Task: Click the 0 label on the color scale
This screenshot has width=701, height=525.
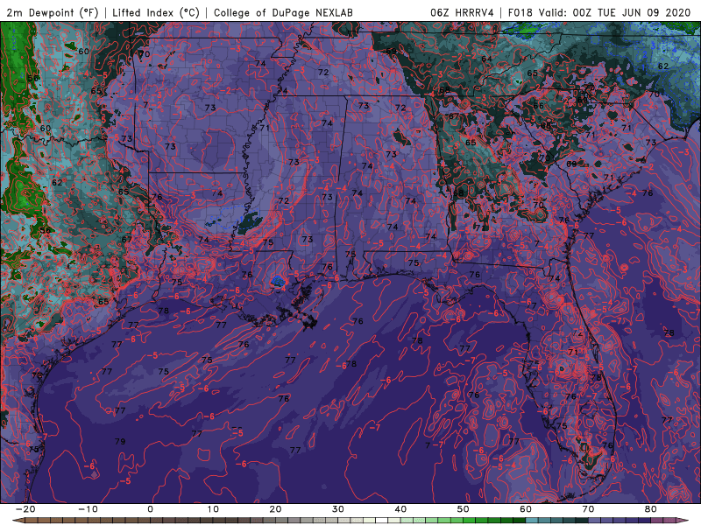Action: tap(150, 509)
